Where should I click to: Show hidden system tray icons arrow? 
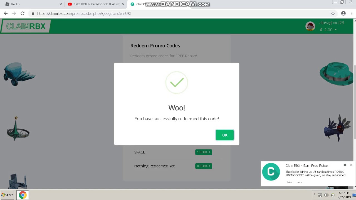click(314, 195)
